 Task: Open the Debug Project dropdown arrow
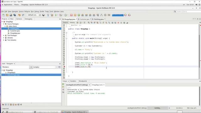tap(63, 15)
